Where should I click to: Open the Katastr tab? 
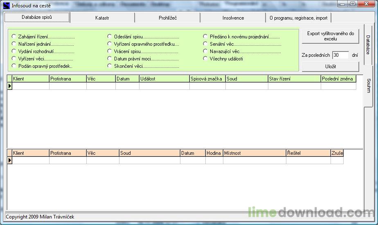(x=102, y=18)
